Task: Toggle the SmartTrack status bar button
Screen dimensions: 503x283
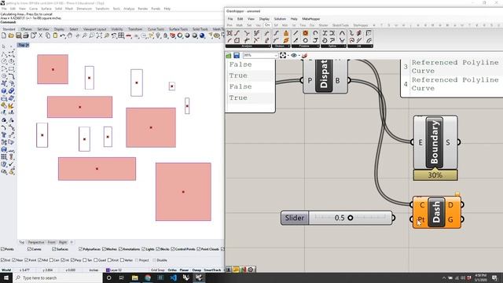Action: point(212,270)
